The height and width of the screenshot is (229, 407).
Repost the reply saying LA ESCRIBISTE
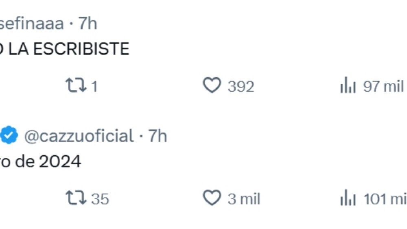point(76,86)
